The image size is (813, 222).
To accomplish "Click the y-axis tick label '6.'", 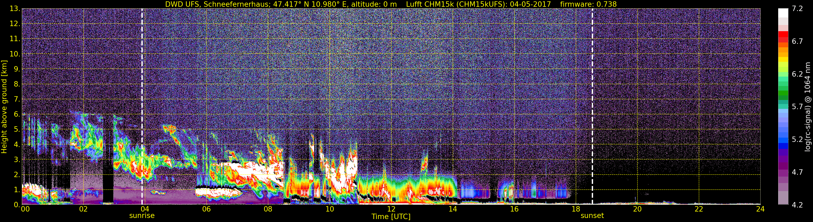I will point(17,114).
